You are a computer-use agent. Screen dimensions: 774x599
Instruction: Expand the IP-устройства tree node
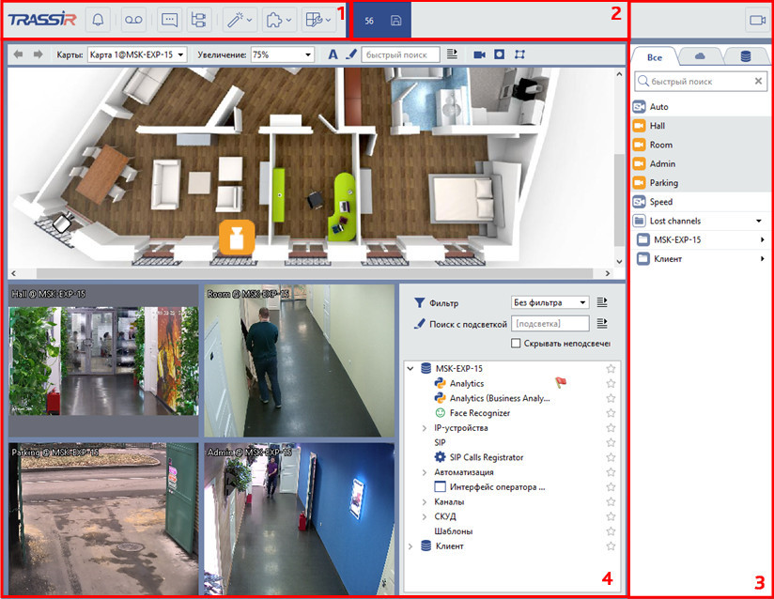coord(425,428)
